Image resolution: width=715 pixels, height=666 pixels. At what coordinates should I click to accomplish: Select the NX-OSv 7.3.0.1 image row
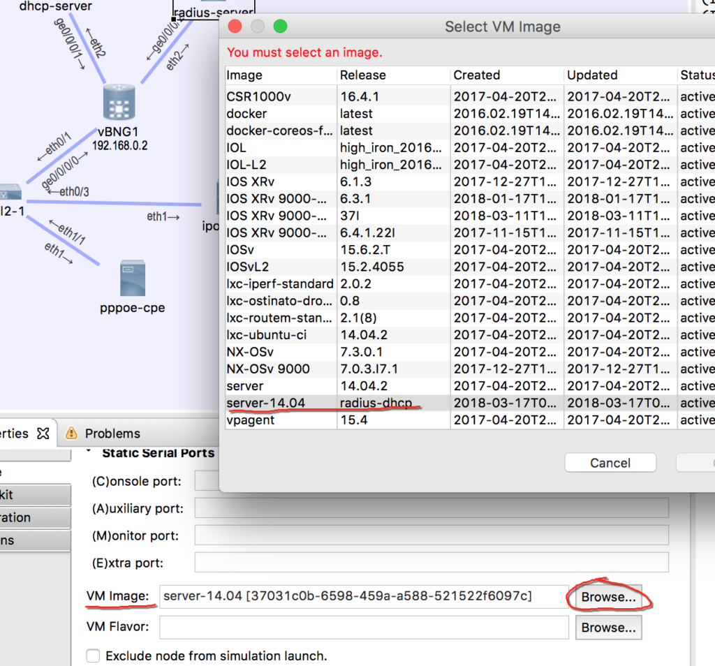470,352
